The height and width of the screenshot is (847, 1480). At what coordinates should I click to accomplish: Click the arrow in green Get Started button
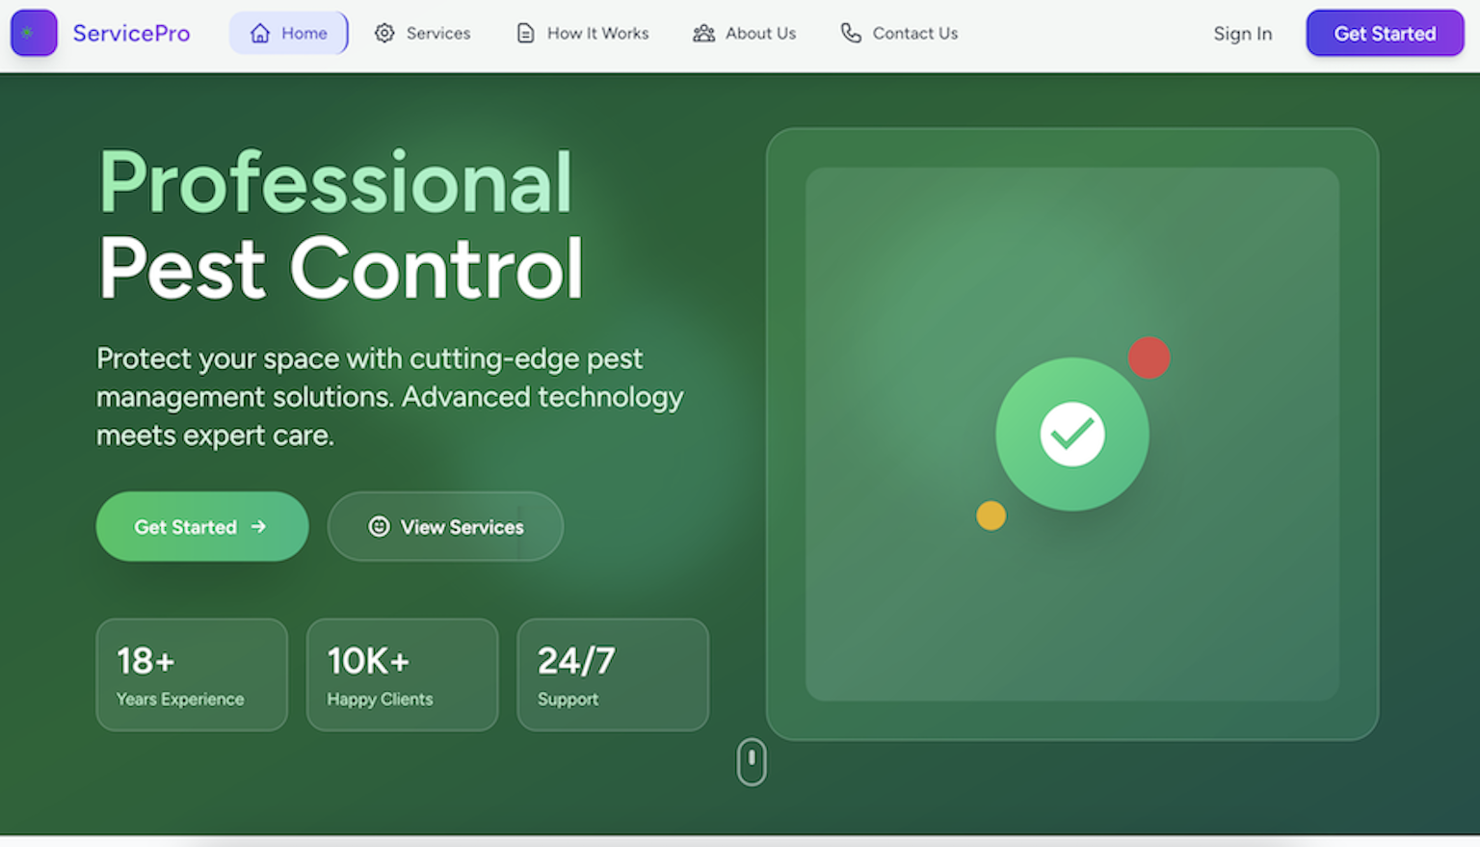[258, 526]
